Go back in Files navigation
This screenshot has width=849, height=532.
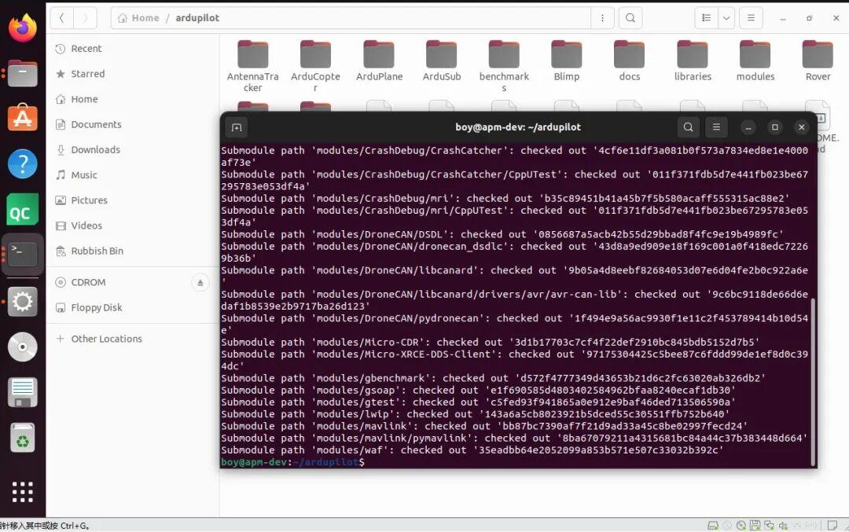[62, 18]
